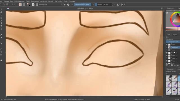Image resolution: width=180 pixels, height=101 pixels.
Task: Toggle preserve alpha
Action: [68, 4]
